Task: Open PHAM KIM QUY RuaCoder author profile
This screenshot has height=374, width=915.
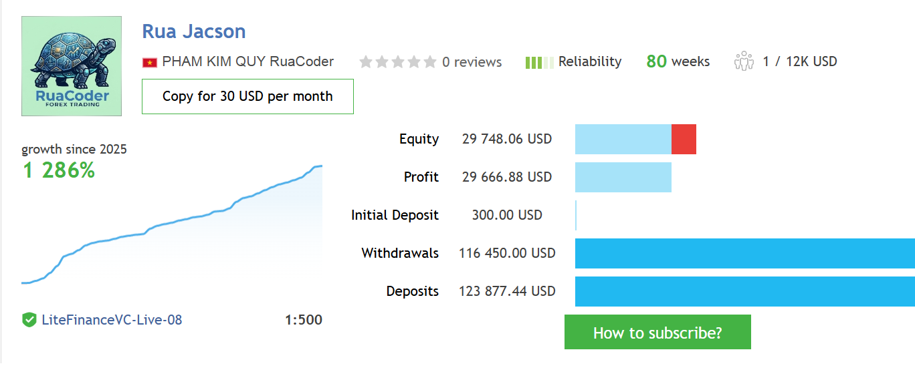Action: coord(248,61)
